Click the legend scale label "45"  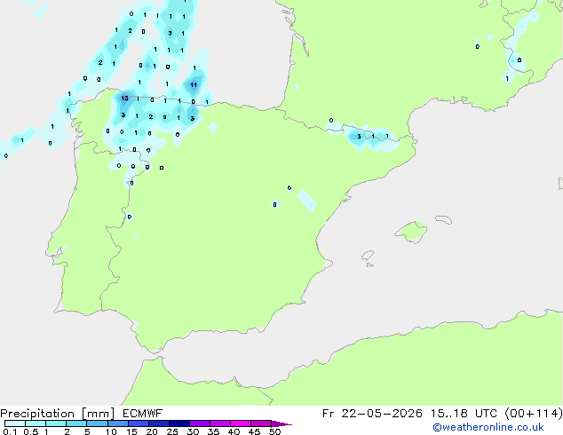click(x=254, y=431)
